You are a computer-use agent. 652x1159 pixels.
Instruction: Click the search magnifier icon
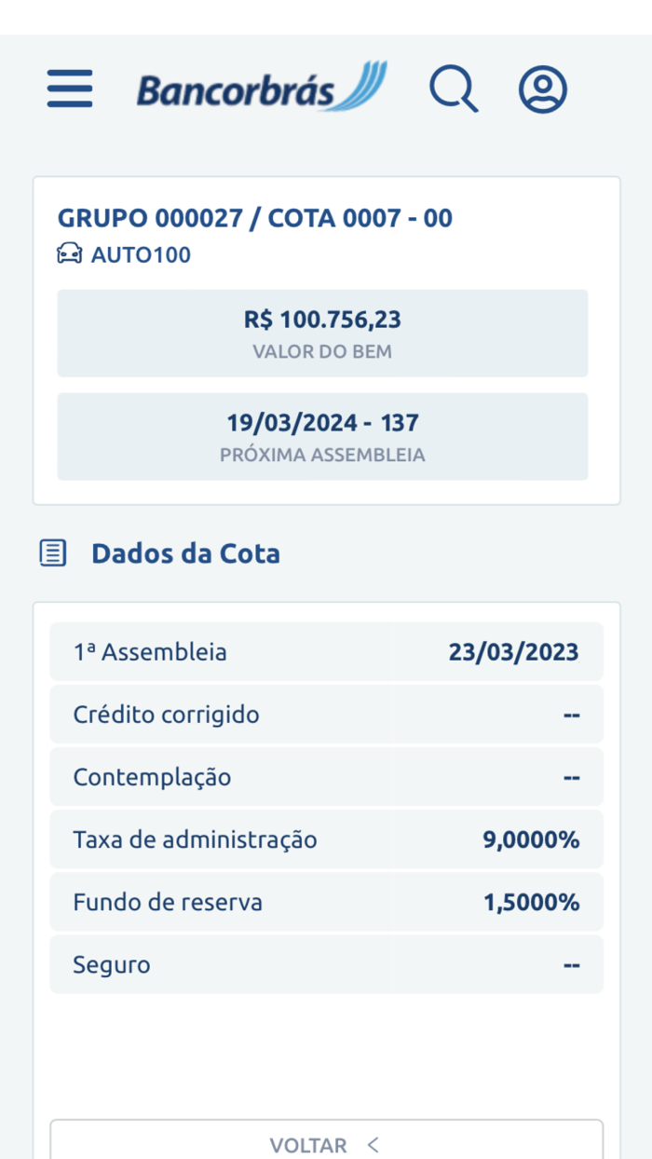pos(453,89)
